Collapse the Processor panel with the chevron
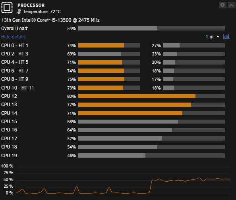The image size is (236, 200). (x=231, y=5)
